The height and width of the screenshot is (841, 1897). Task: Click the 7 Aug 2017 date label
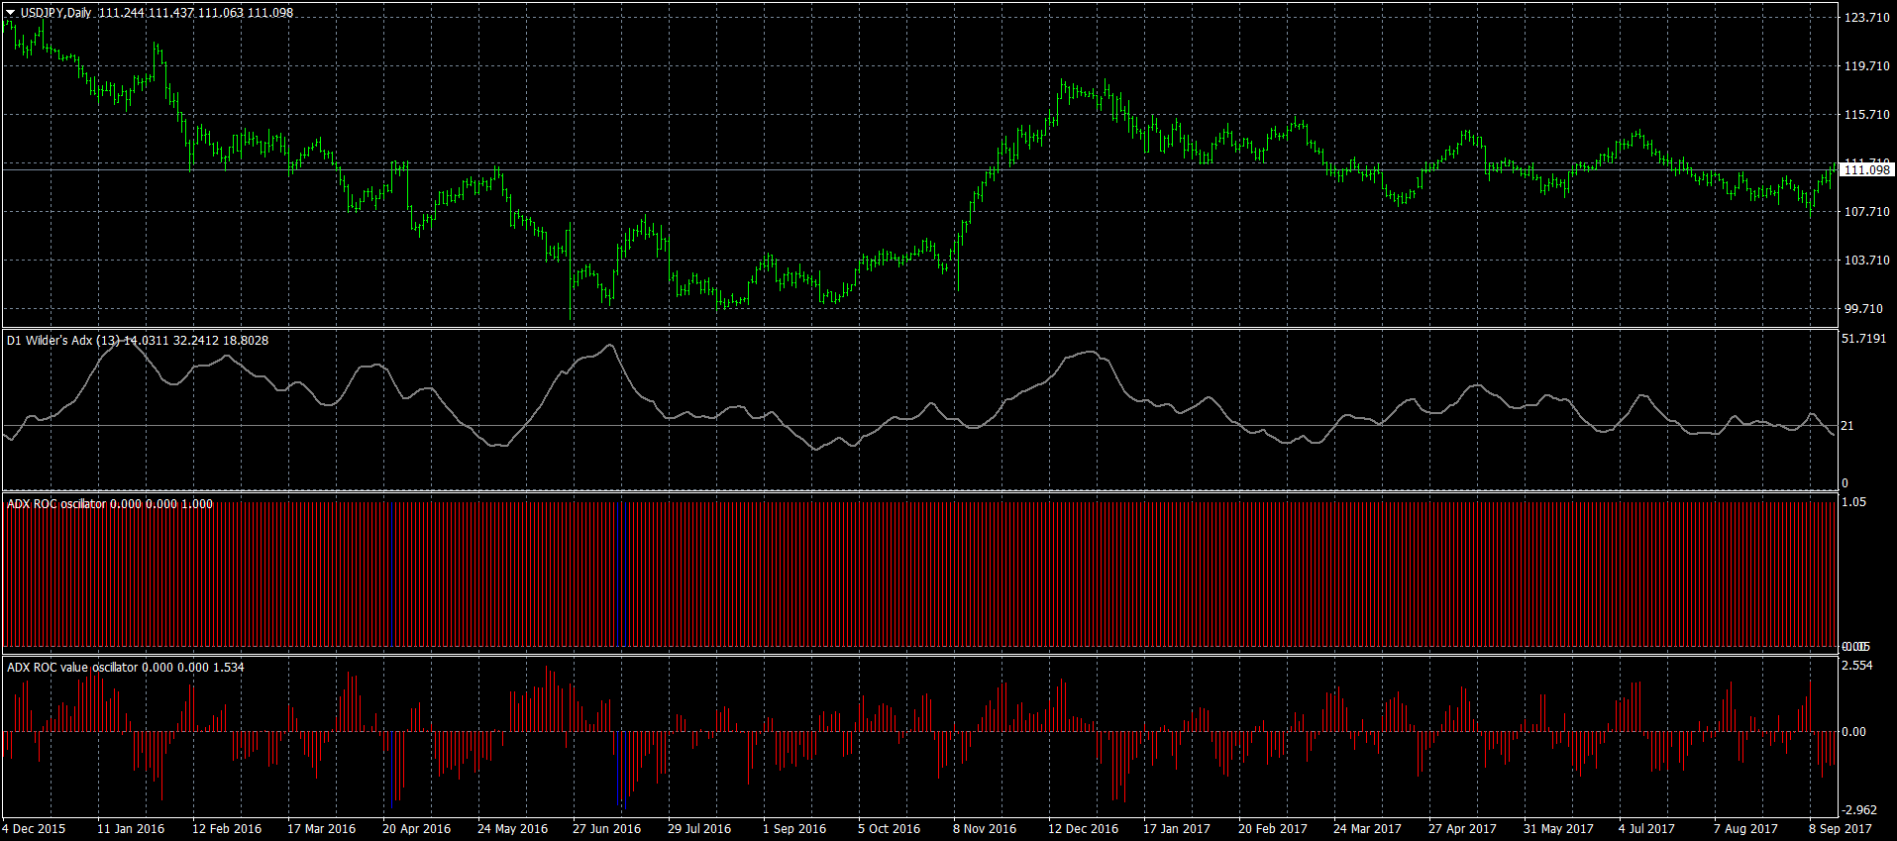[x=1746, y=829]
